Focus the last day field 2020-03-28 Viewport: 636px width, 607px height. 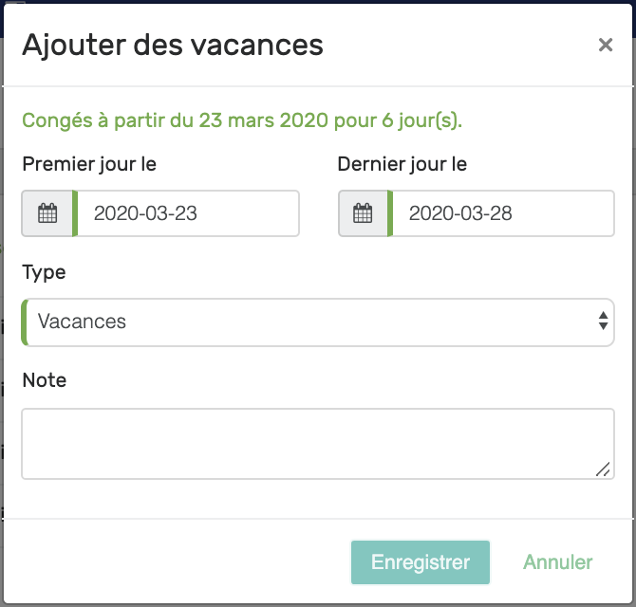click(503, 213)
